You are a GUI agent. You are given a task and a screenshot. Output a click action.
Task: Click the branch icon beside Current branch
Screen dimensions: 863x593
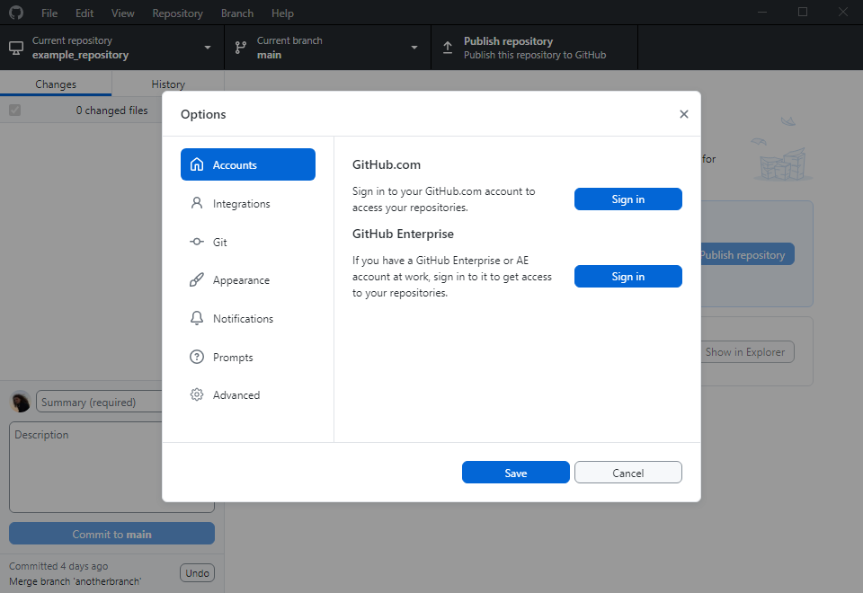[x=241, y=48]
